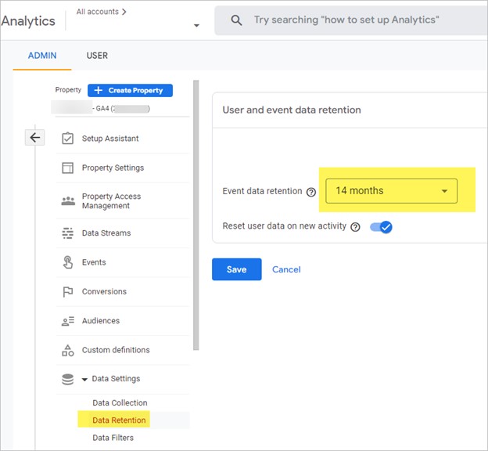488x451 pixels.
Task: Click the Analytics logo text
Action: point(28,21)
